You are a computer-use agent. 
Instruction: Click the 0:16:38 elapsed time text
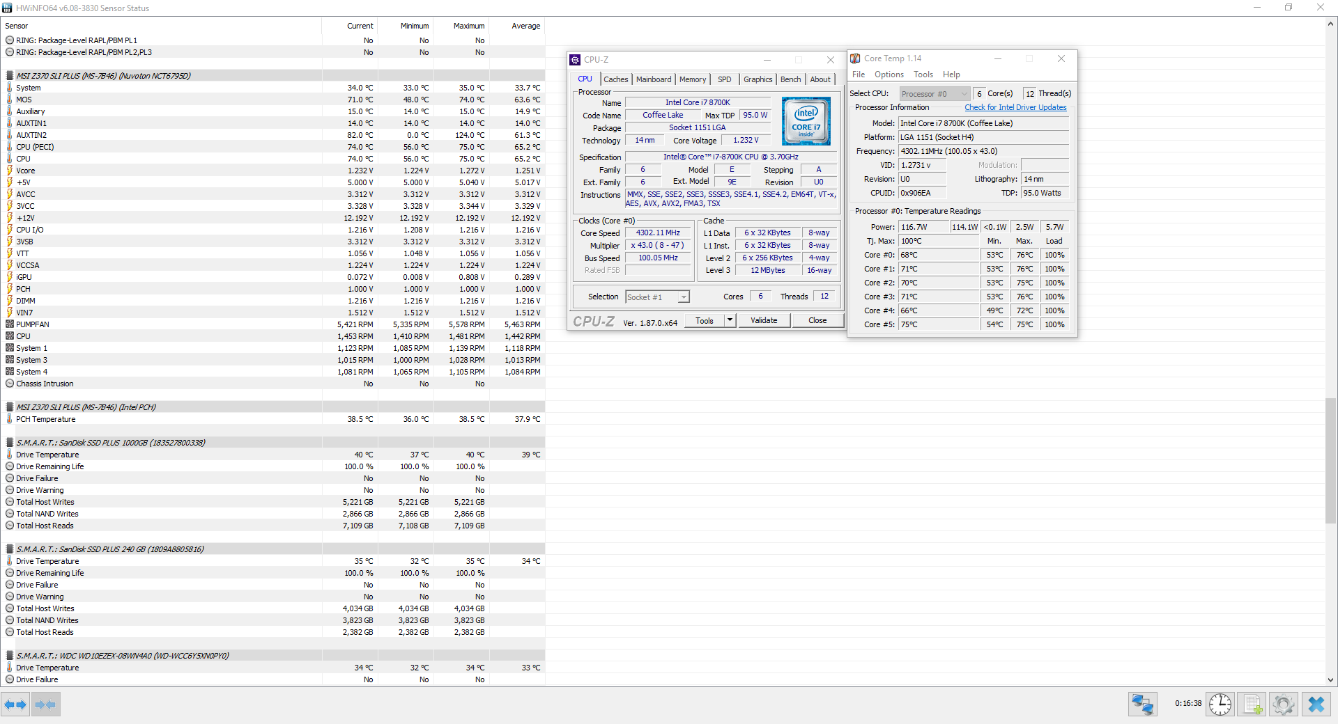pos(1188,704)
